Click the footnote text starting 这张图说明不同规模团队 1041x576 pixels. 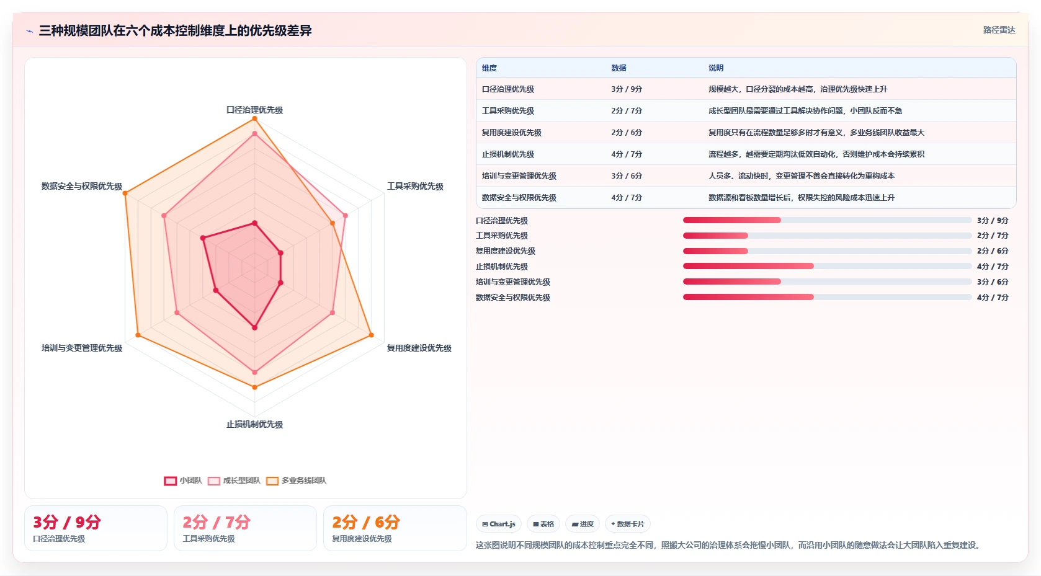[x=730, y=545]
